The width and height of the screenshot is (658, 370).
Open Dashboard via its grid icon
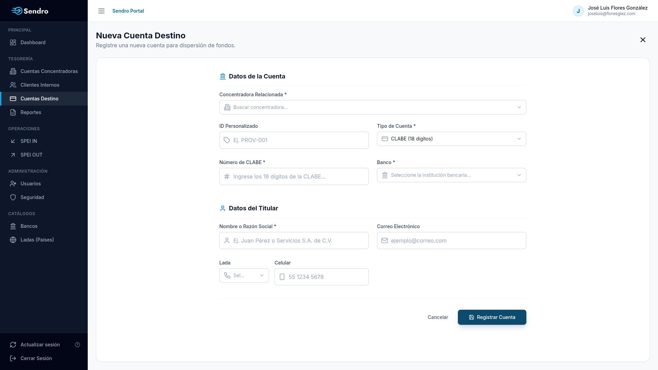click(13, 42)
